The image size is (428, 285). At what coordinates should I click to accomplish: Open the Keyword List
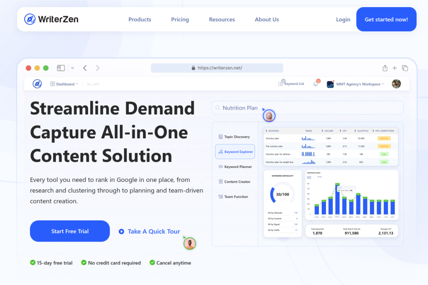291,84
